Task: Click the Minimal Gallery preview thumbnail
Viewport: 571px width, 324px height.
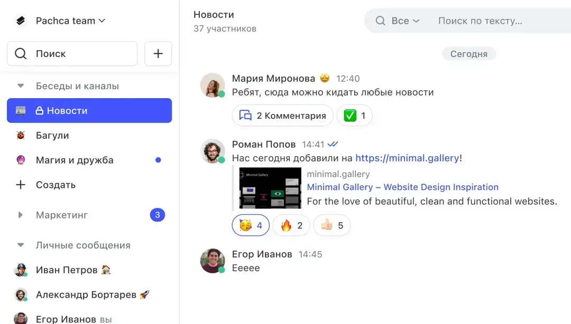Action: point(270,188)
